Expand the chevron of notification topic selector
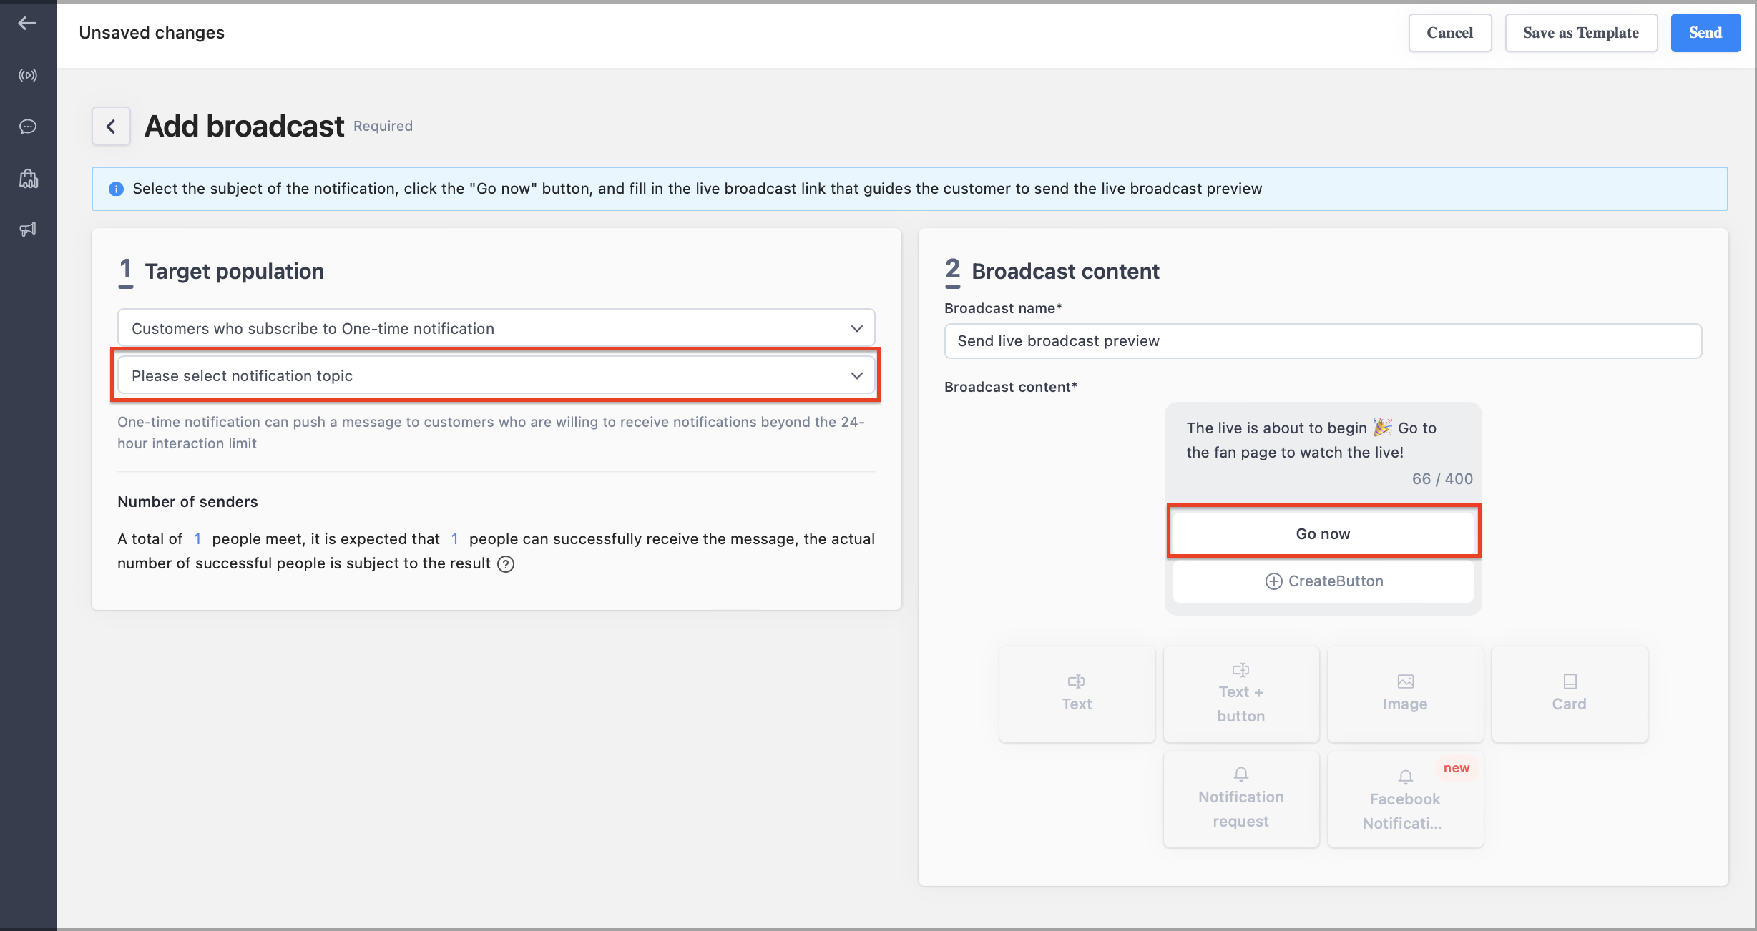 click(x=856, y=375)
